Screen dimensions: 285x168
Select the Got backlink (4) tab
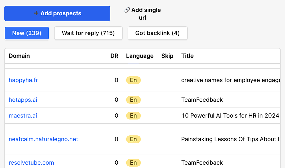click(x=157, y=33)
